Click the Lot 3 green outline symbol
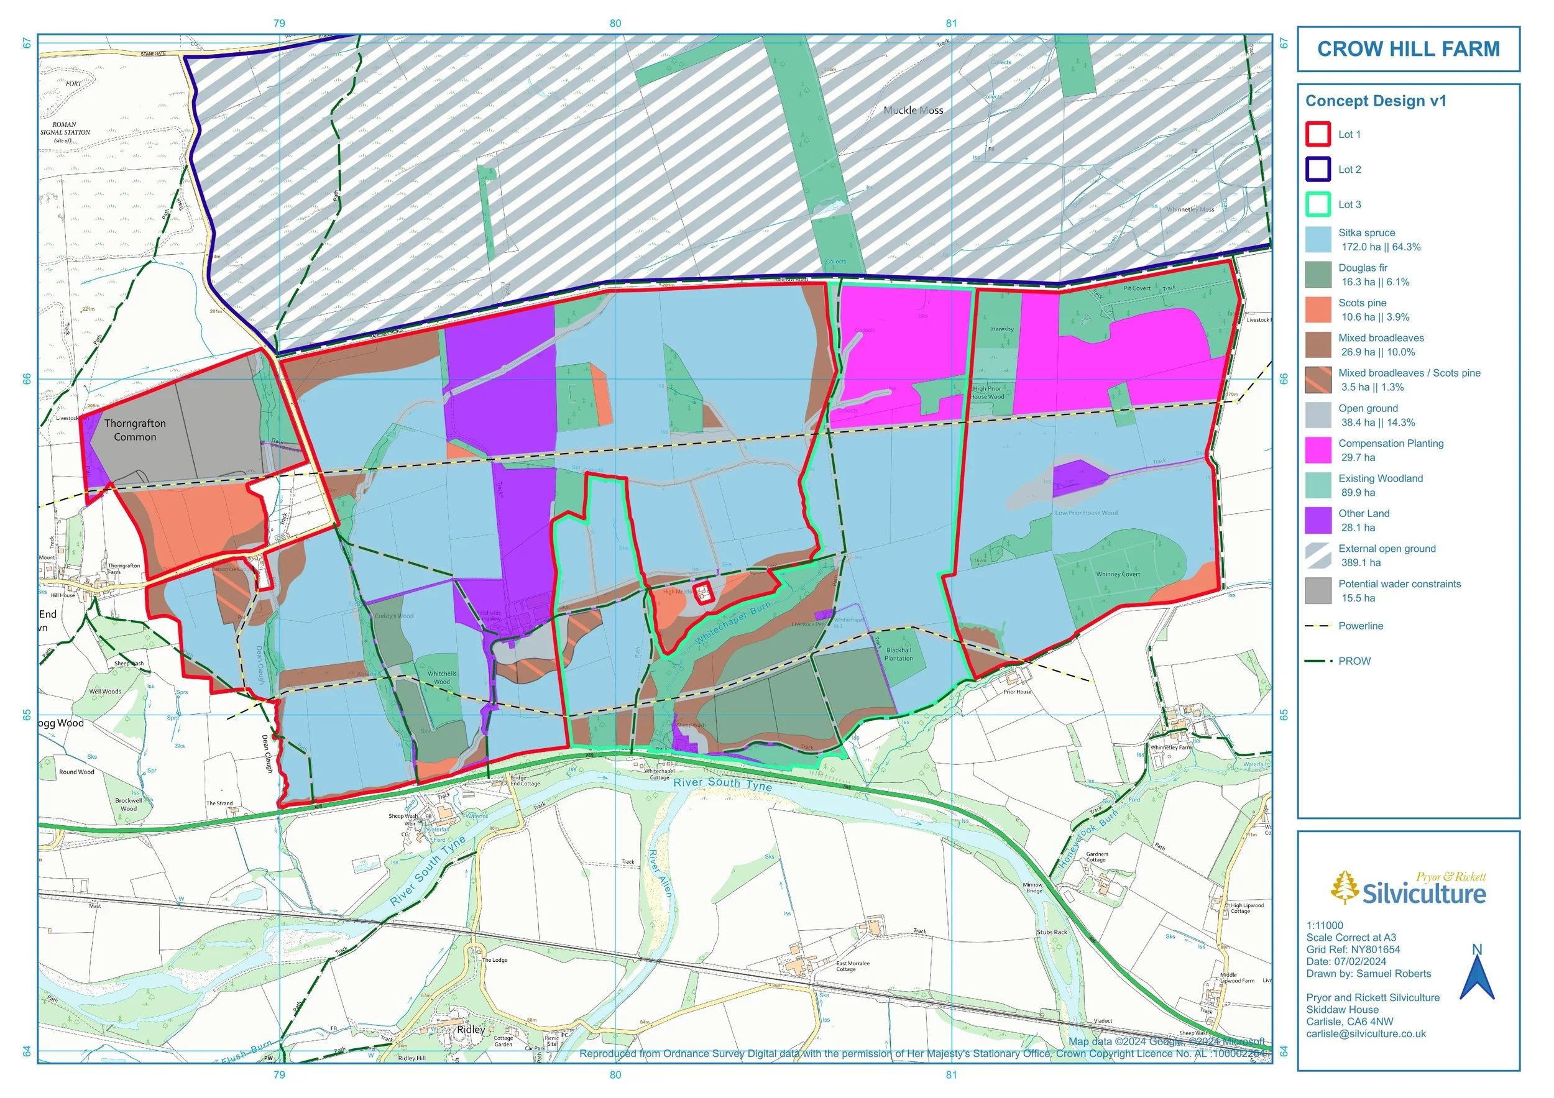1554x1098 pixels. pos(1318,204)
